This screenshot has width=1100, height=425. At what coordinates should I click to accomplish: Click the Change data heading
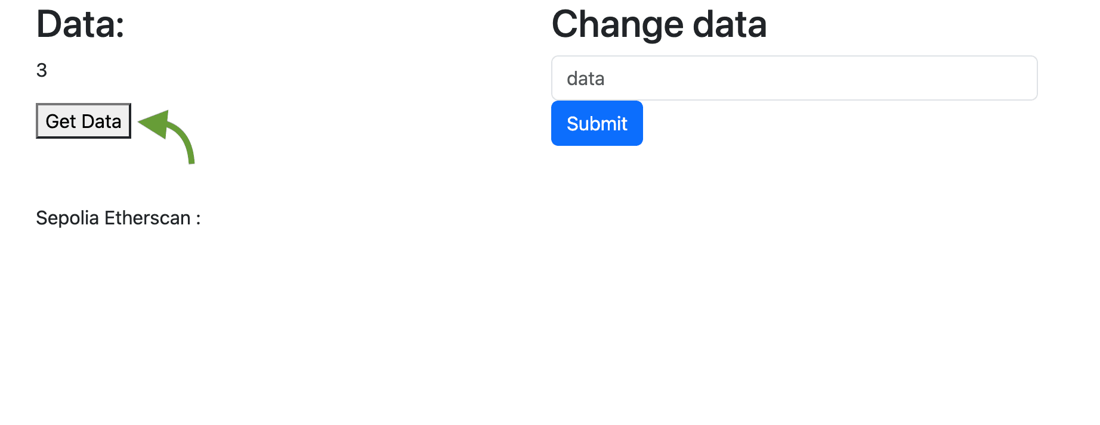[x=659, y=24]
